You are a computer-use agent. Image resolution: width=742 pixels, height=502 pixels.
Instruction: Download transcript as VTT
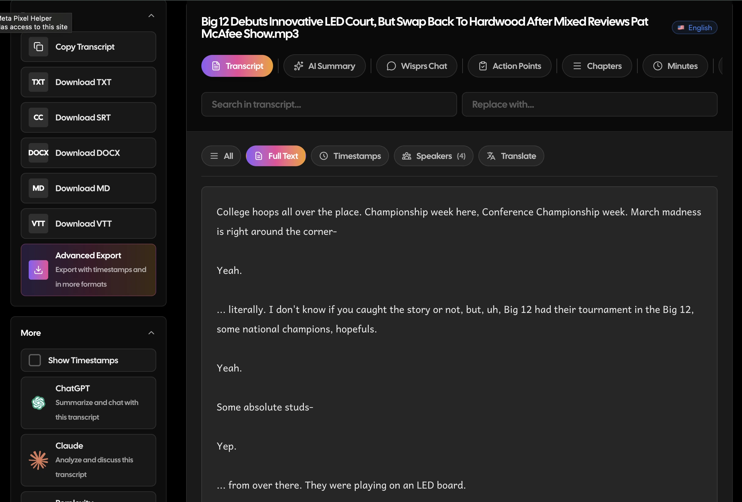pyautogui.click(x=88, y=224)
